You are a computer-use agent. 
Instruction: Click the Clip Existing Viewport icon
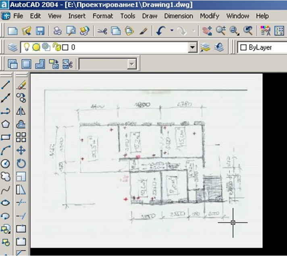tap(68, 64)
